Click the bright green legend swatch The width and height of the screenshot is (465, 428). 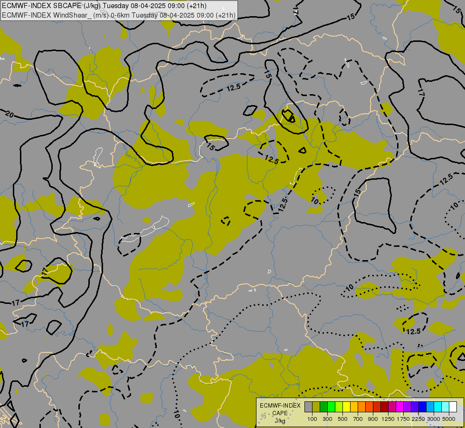331,407
